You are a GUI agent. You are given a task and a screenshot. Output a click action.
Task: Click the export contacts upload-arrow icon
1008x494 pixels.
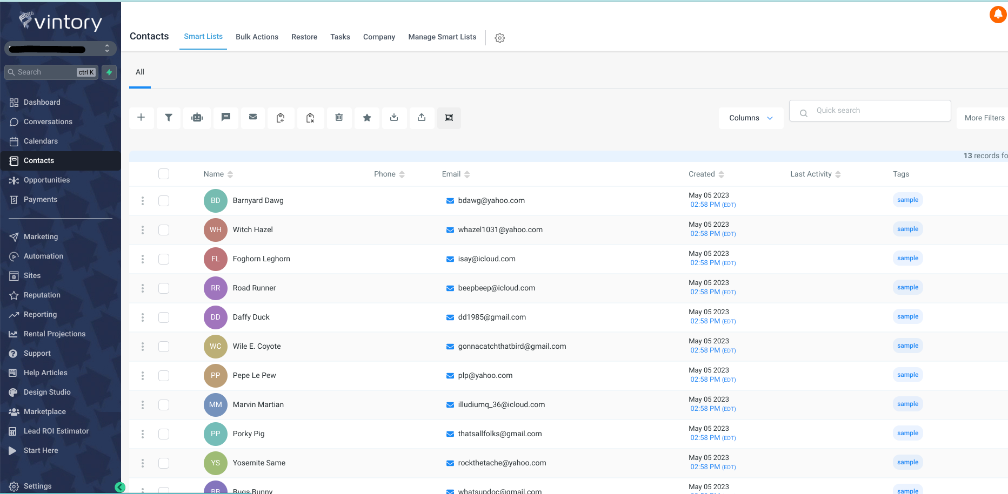[x=422, y=118]
